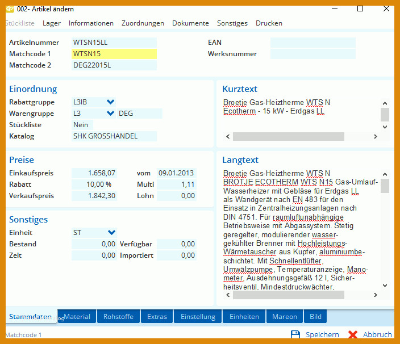This screenshot has height=344, width=400.
Task: Click the Lohn field 0,00
Action: (177, 196)
